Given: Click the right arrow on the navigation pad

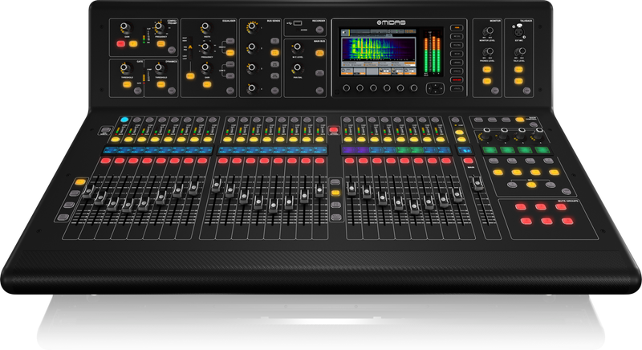Looking at the screenshot, I should coord(440,88).
